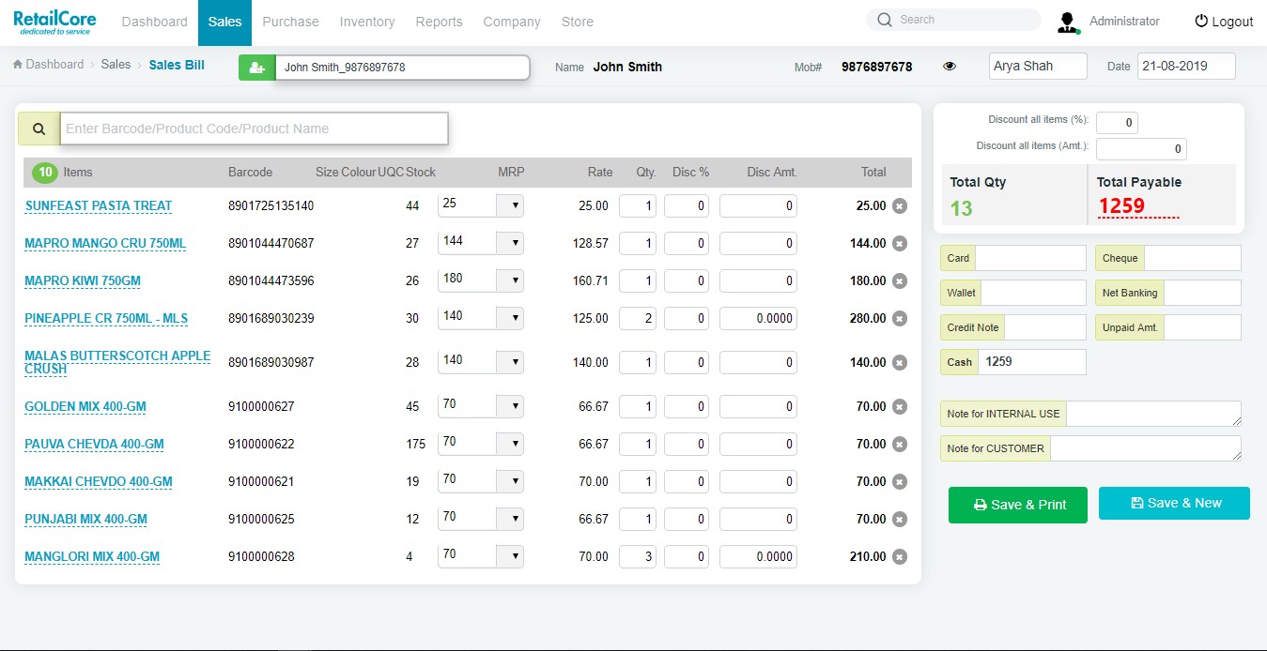1267x651 pixels.
Task: Click the Arya Shah salesperson field
Action: (x=1038, y=67)
